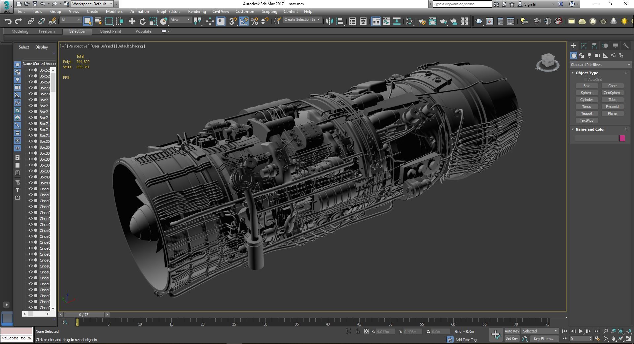Switch to the Object Paint ribbon tab
This screenshot has width=634, height=344.
point(110,31)
